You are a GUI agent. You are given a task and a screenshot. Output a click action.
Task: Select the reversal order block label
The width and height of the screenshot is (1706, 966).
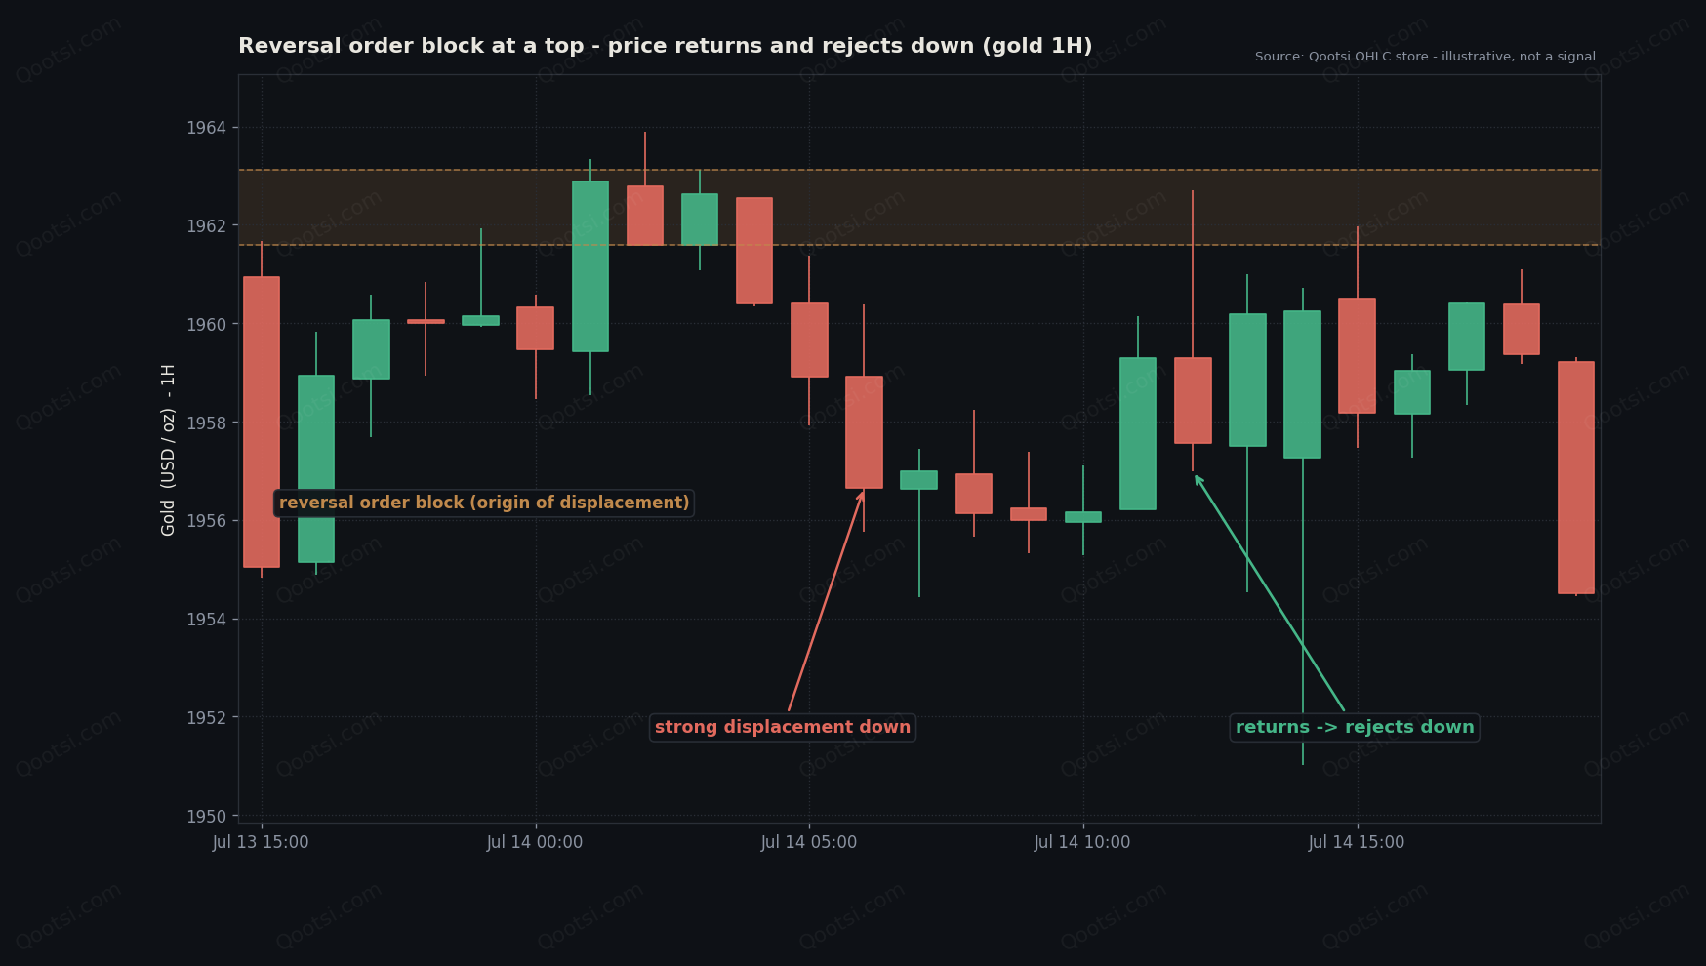(484, 503)
